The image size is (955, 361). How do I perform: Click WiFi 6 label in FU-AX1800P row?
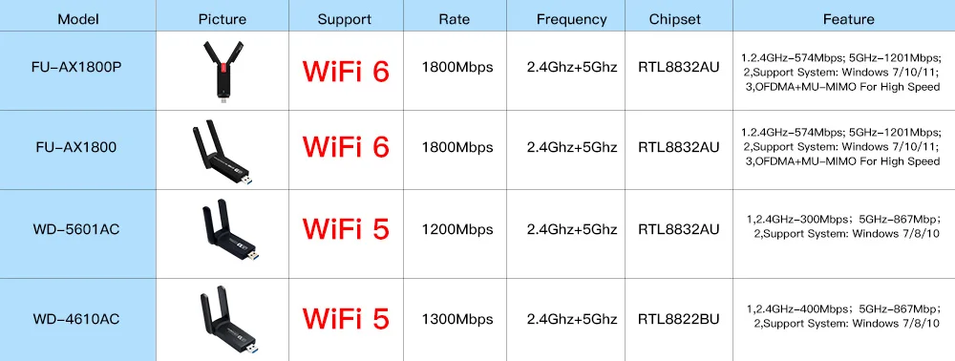coord(346,72)
